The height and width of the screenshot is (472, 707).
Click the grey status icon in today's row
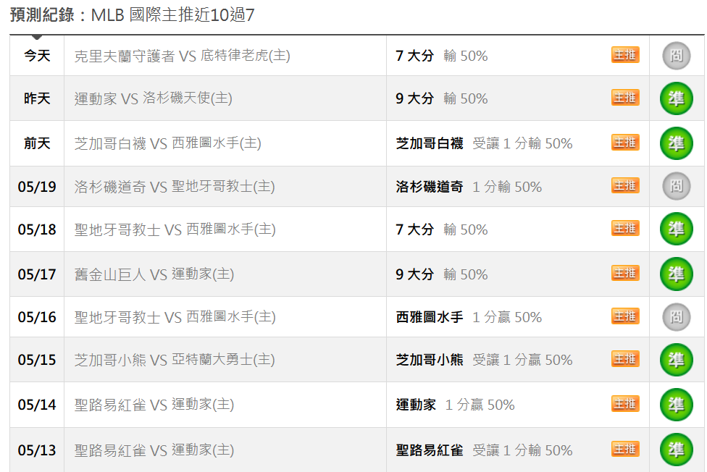pos(676,56)
